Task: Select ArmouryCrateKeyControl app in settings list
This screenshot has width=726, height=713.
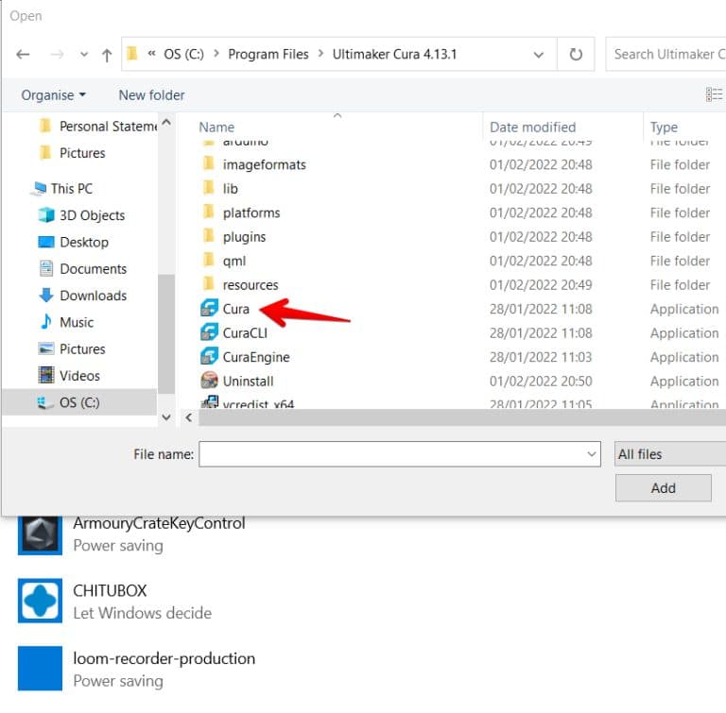Action: coord(132,534)
